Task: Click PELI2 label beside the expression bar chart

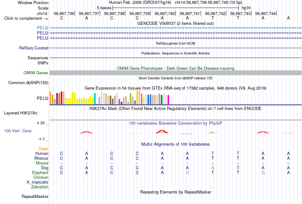Action: pyautogui.click(x=43, y=98)
